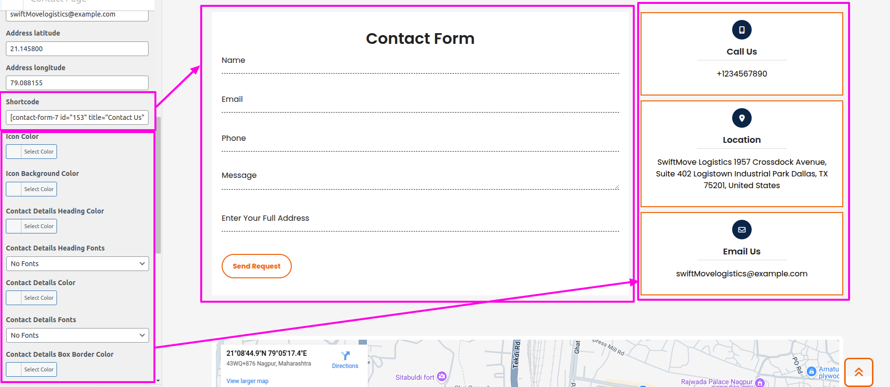Select Color for Contact Details Heading Color
Image resolution: width=890 pixels, height=387 pixels.
click(31, 226)
